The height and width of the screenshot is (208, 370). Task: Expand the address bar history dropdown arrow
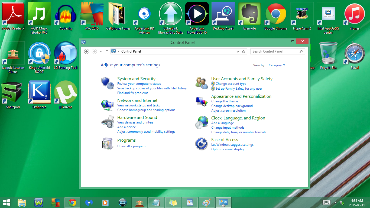point(238,51)
